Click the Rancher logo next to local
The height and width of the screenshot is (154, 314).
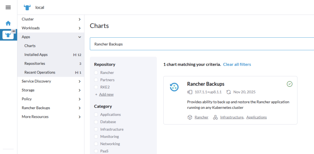[27, 7]
